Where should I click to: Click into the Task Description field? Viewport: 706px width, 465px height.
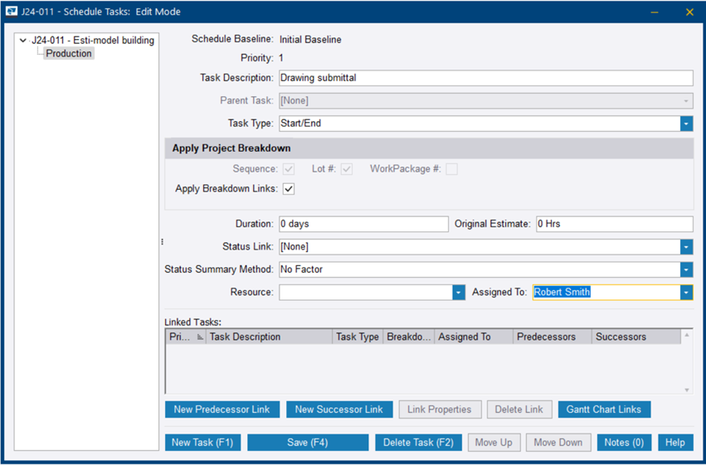tap(485, 79)
